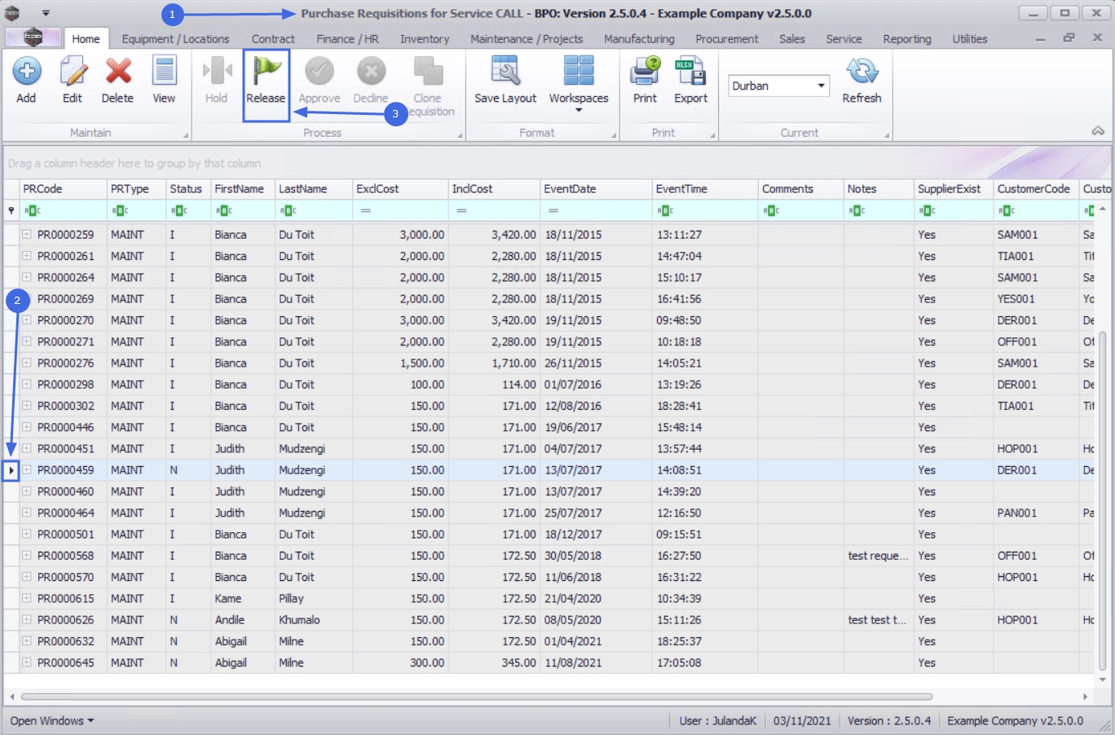Click the horizontal scrollbar at grid bottom
Image resolution: width=1115 pixels, height=735 pixels.
pos(476,697)
